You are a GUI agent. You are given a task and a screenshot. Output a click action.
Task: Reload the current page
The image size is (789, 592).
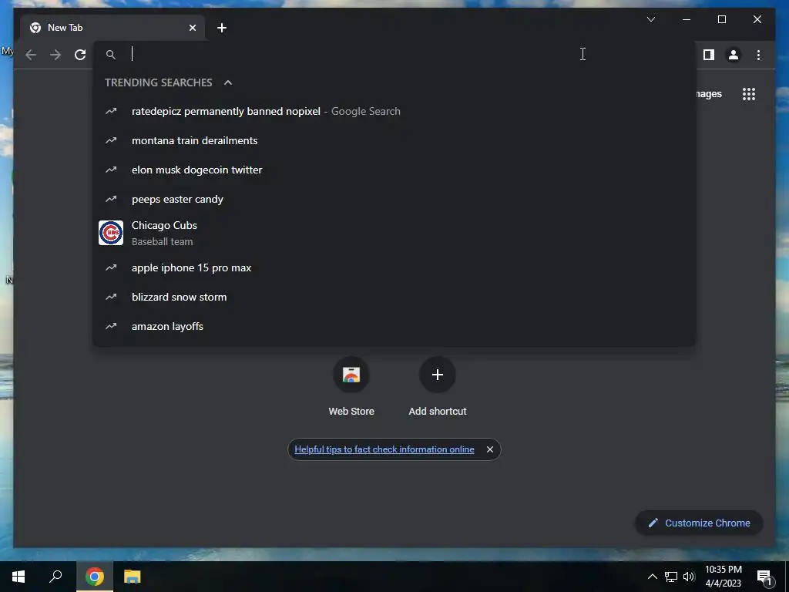coord(80,55)
